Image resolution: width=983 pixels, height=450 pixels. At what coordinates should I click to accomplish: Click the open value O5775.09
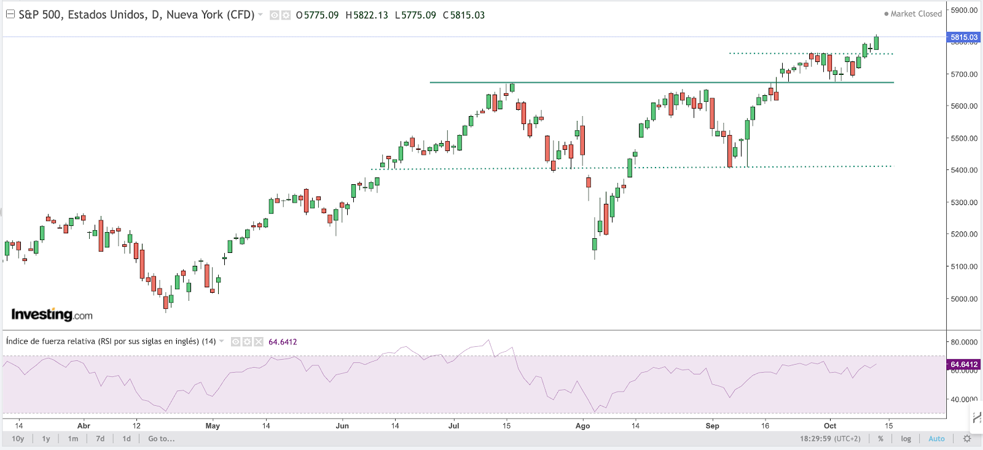coord(317,15)
